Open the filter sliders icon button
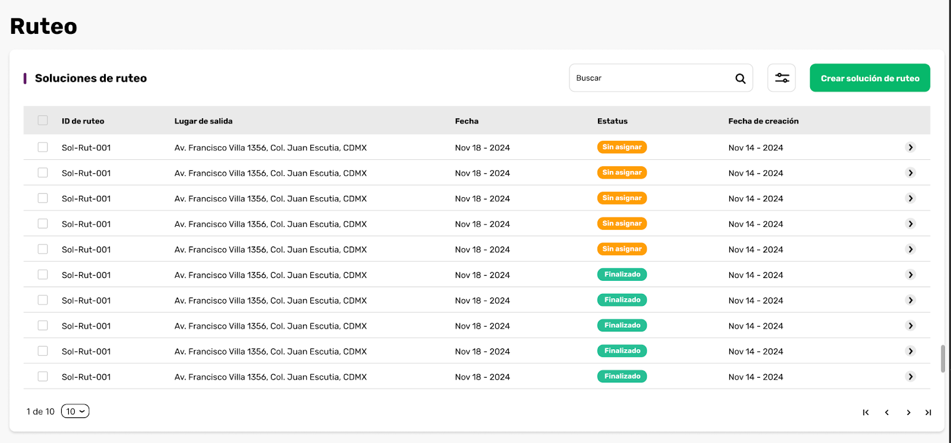Viewport: 951px width, 443px height. click(x=782, y=78)
